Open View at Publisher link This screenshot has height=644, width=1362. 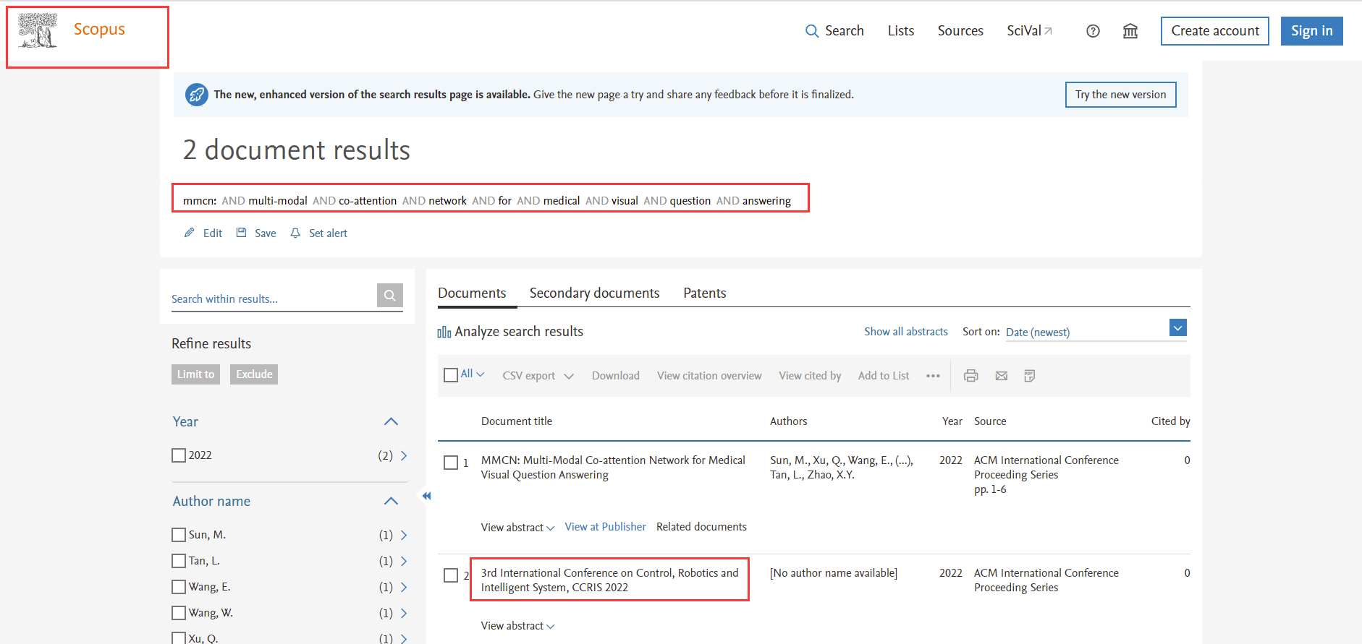(x=605, y=527)
